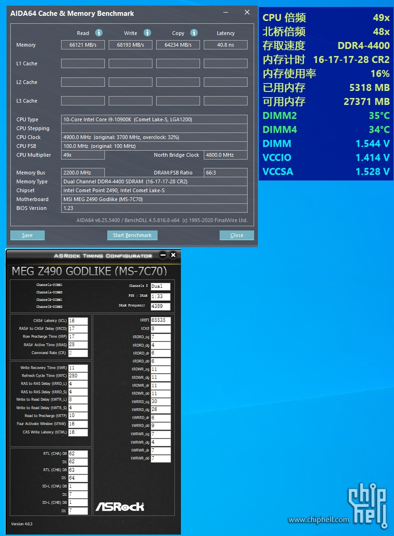The image size is (394, 536).
Task: Click the Read to Precharge (tRTP) field
Action: coord(78,416)
